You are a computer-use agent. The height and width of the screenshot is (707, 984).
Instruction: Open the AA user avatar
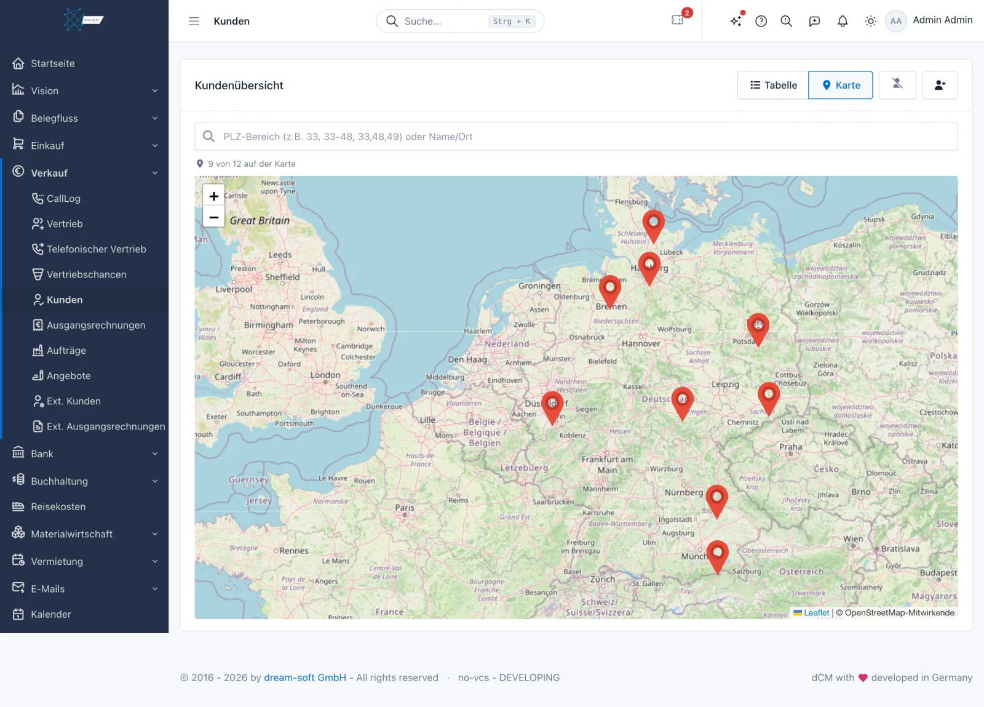point(896,21)
